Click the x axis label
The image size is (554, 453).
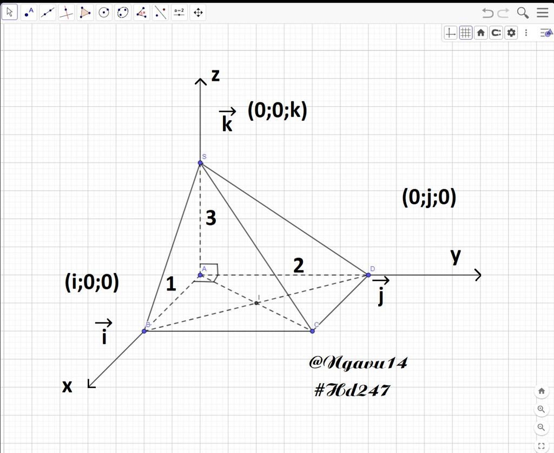click(67, 386)
